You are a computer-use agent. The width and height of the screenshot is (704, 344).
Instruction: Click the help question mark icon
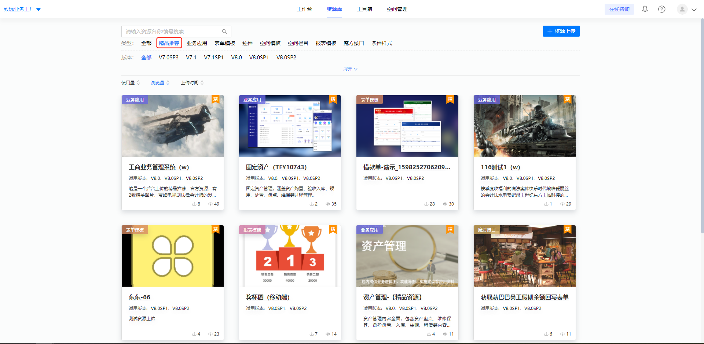pyautogui.click(x=662, y=9)
